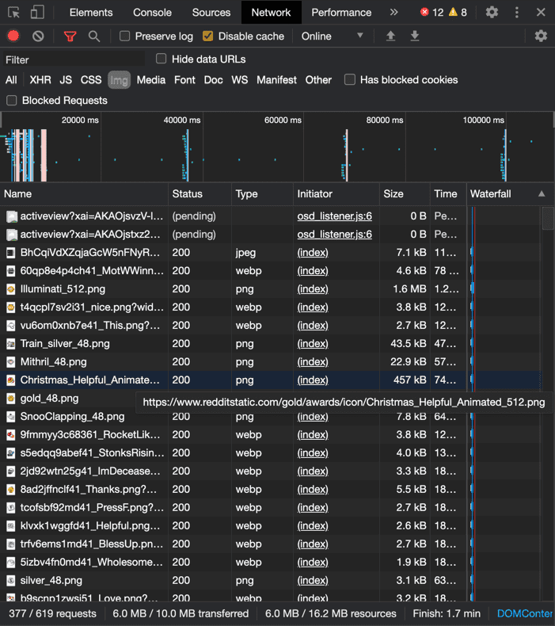
Task: Open Network settings gear icon
Action: (541, 36)
